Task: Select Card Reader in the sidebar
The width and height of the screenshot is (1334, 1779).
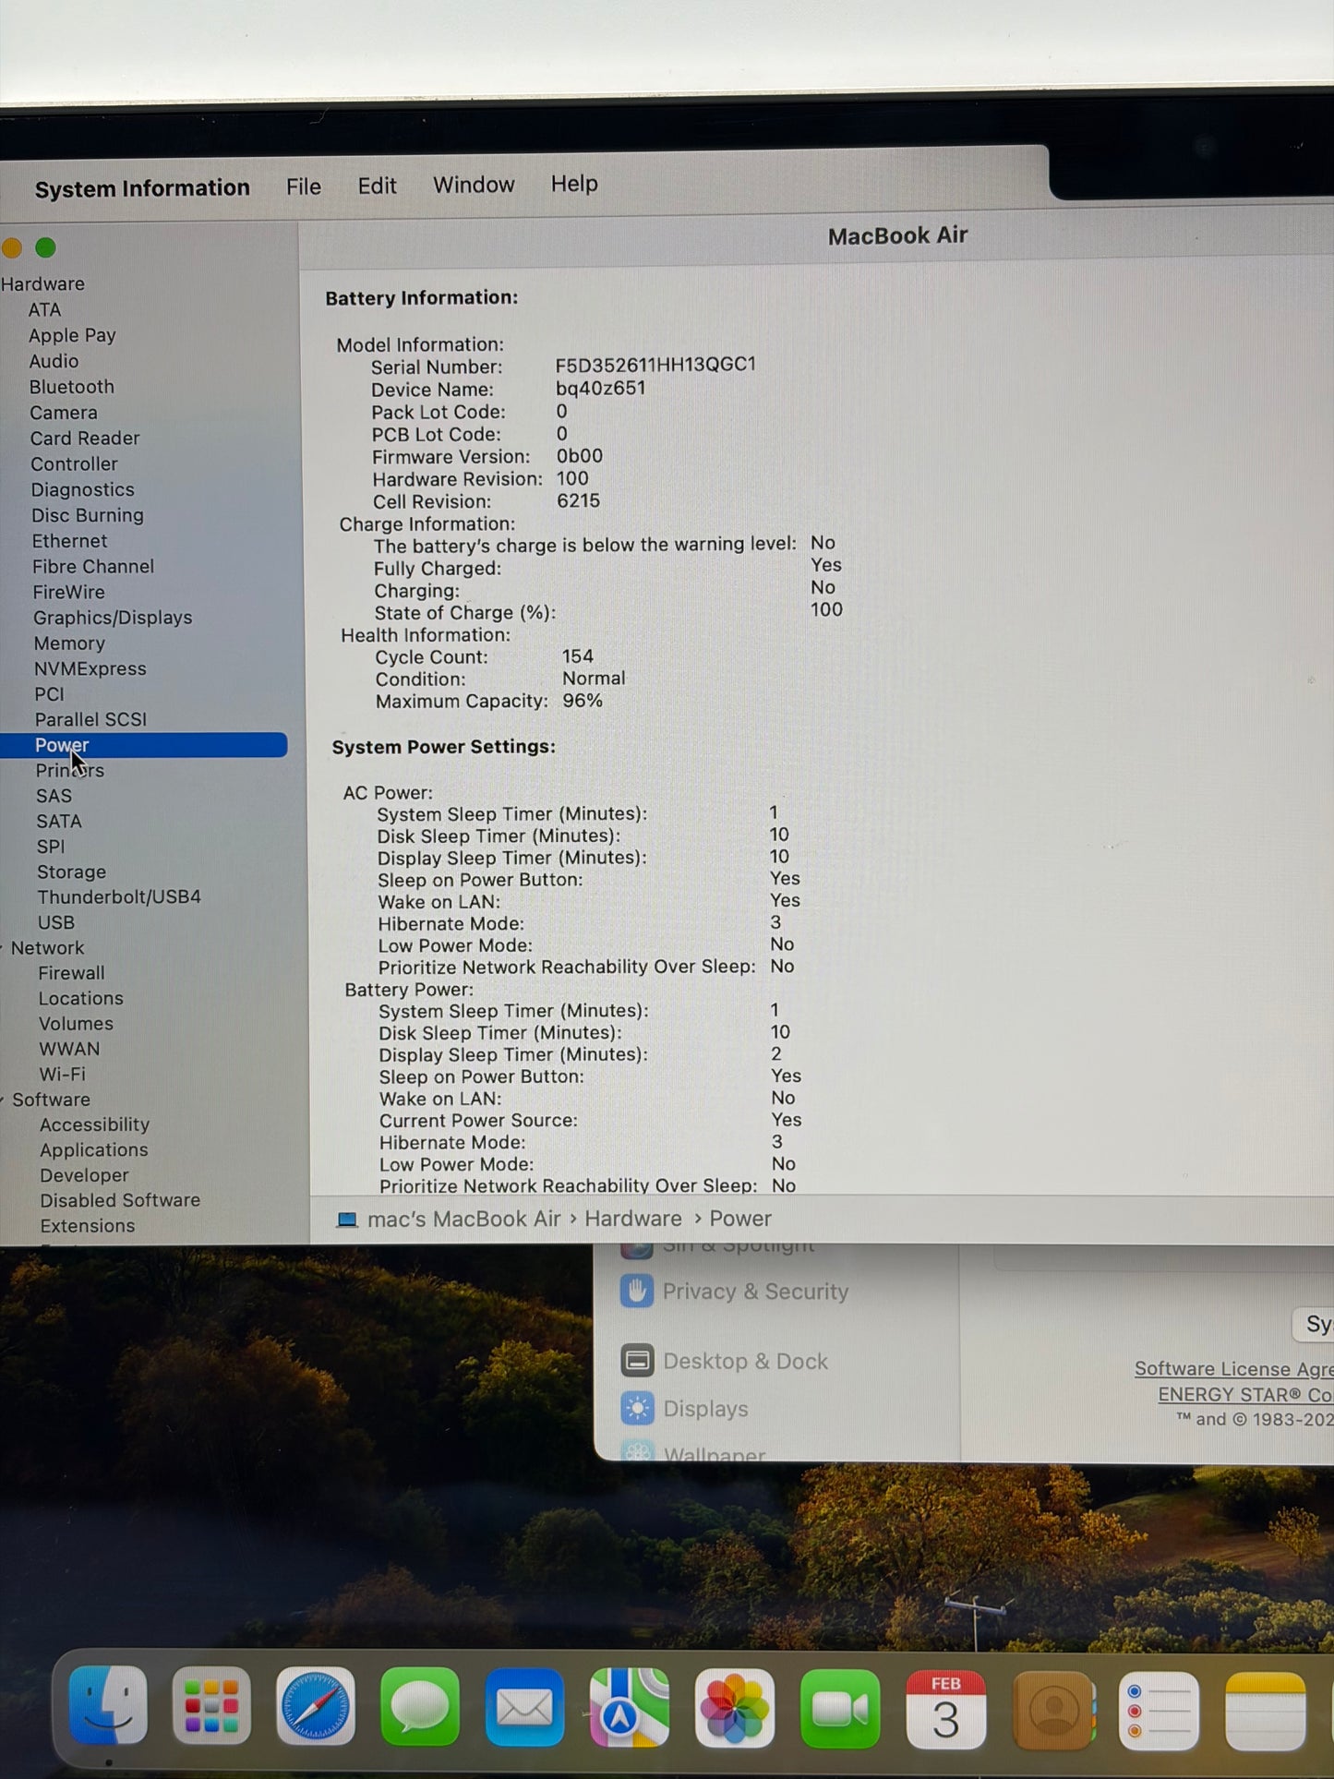Action: (x=85, y=439)
